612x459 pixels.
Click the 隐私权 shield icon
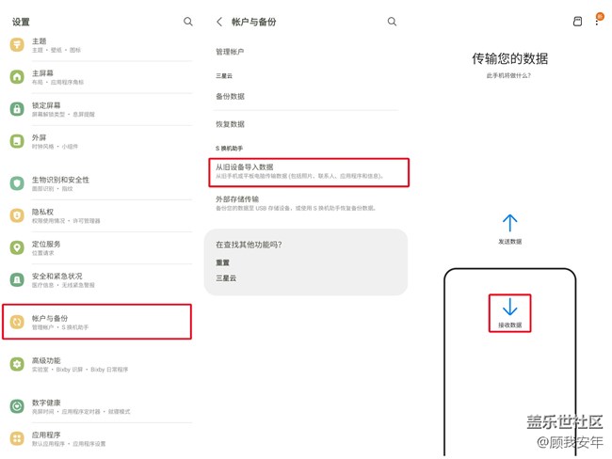click(17, 215)
